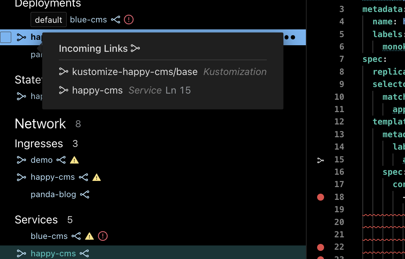
Task: Click line number 20 in the editor
Action: tap(339, 222)
